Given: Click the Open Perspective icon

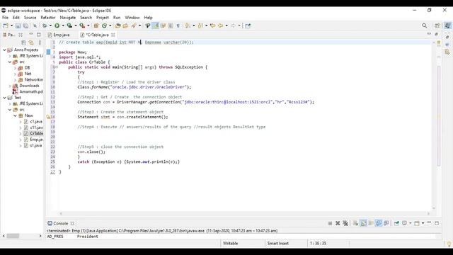Looking at the screenshot, I should tap(437, 25).
